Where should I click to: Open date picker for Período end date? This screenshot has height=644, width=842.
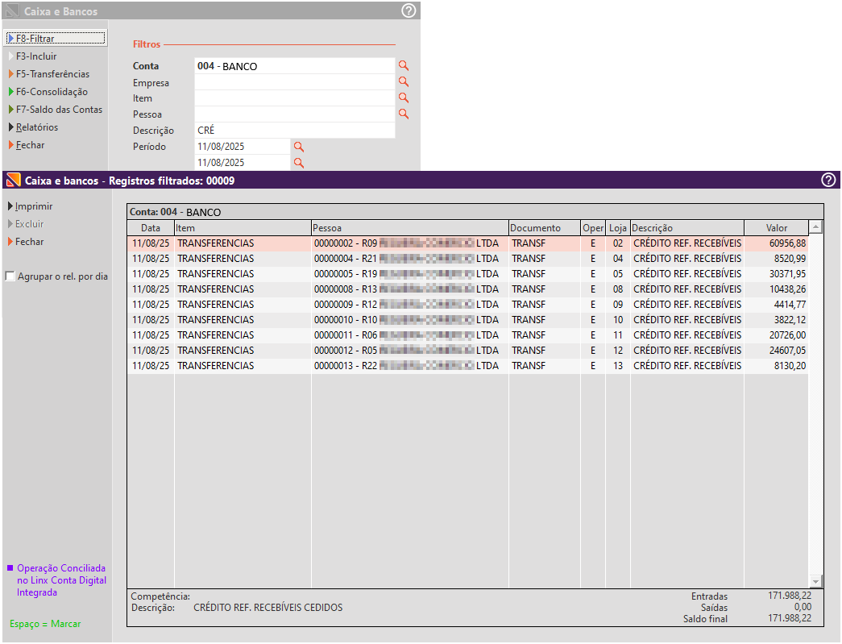pyautogui.click(x=299, y=163)
